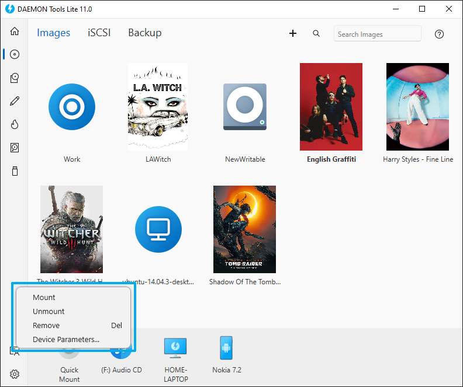
Task: Click the HOME-LAPTOP label
Action: point(176,375)
